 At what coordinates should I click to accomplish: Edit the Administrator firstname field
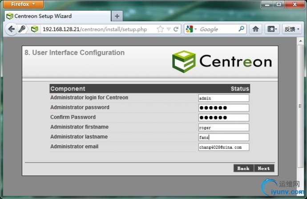[224, 127]
